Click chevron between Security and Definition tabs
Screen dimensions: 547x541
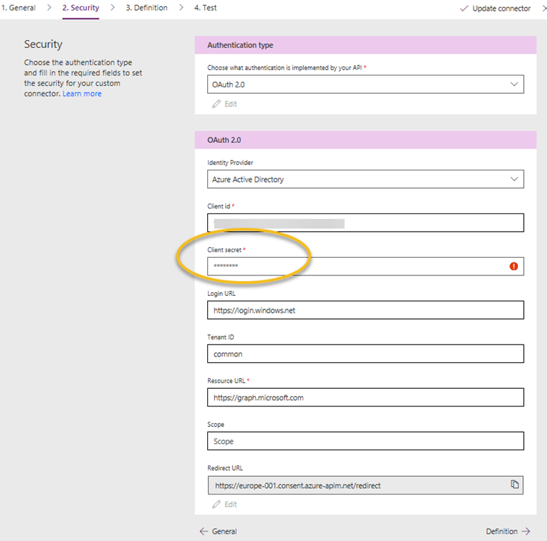click(x=112, y=7)
